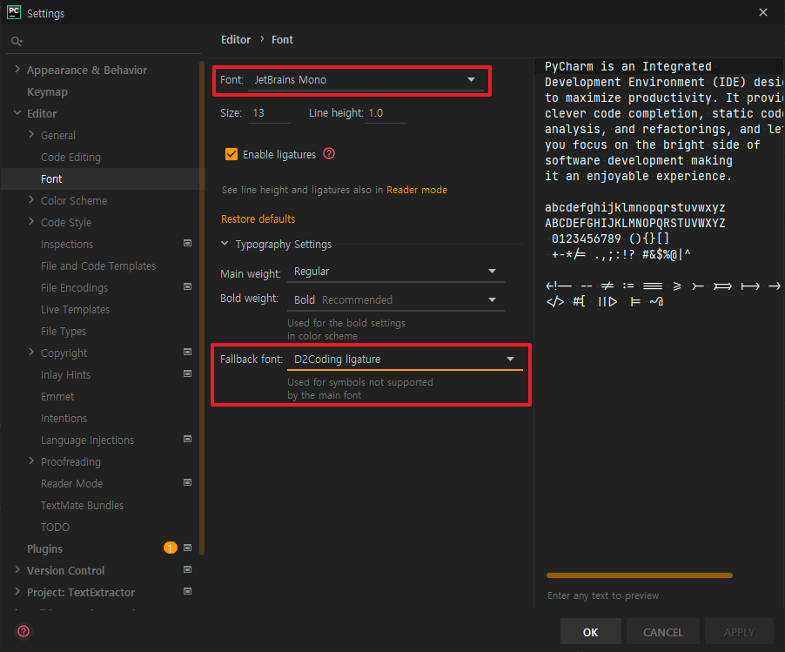Click the project-level icon next to Copyright
785x652 pixels.
tap(188, 352)
